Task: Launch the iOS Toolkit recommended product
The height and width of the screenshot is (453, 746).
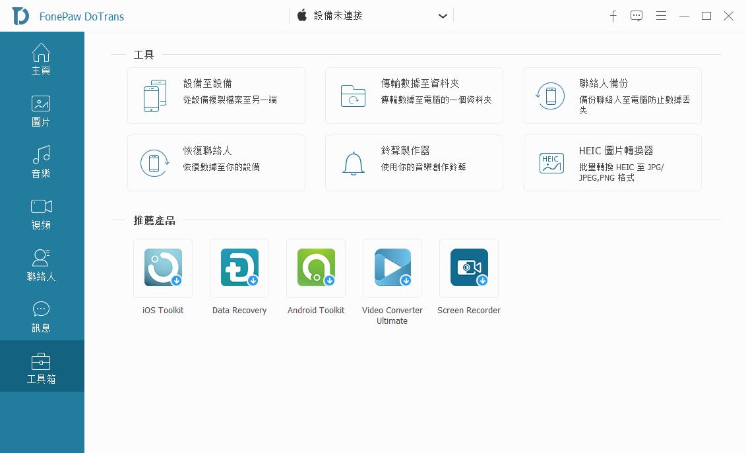Action: click(x=163, y=268)
